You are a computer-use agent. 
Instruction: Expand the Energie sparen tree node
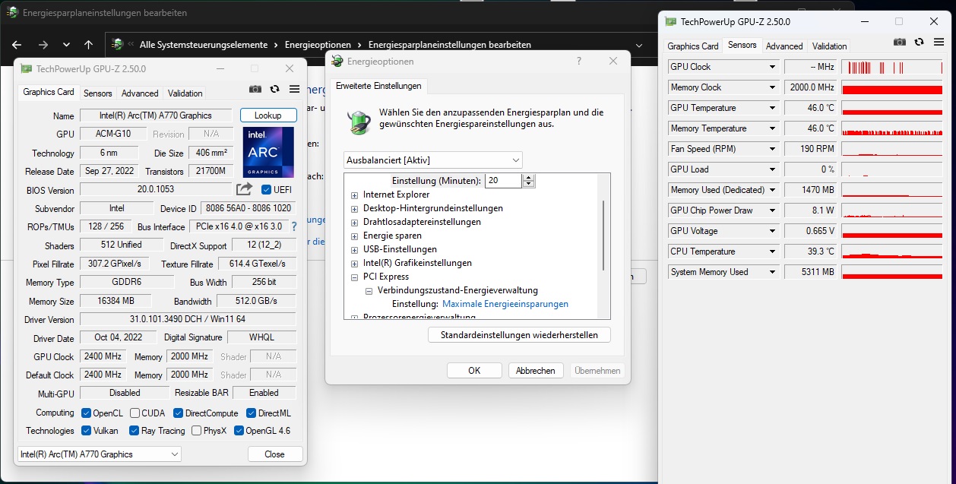354,236
